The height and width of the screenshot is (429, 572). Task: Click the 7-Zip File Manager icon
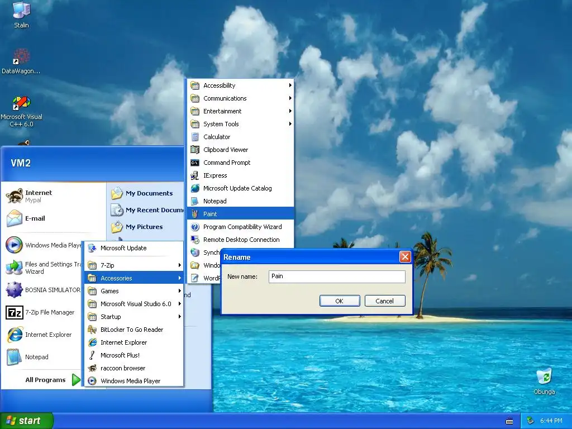click(14, 313)
